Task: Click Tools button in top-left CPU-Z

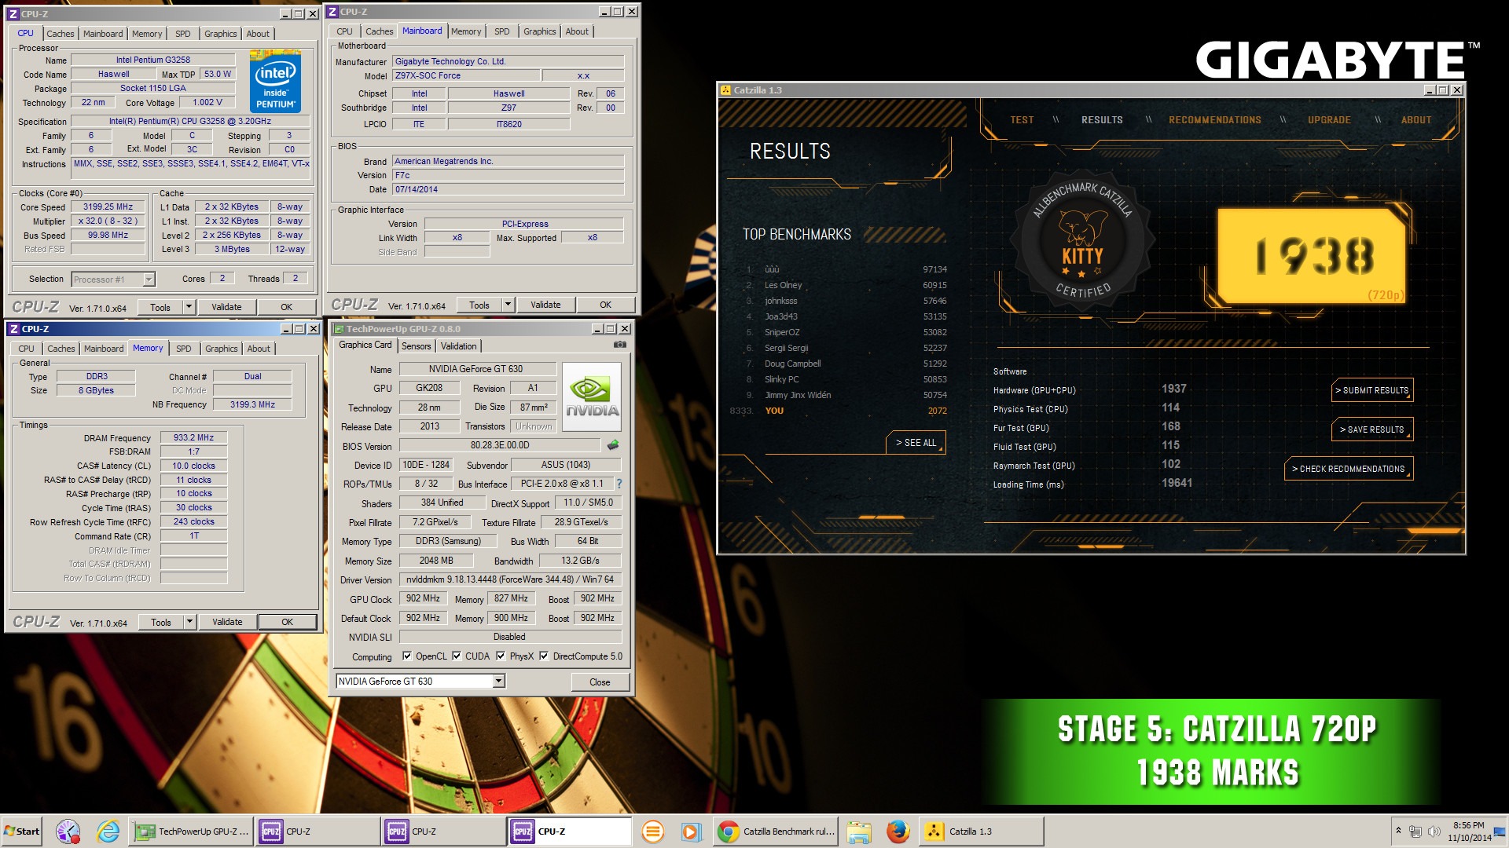Action: pos(160,307)
